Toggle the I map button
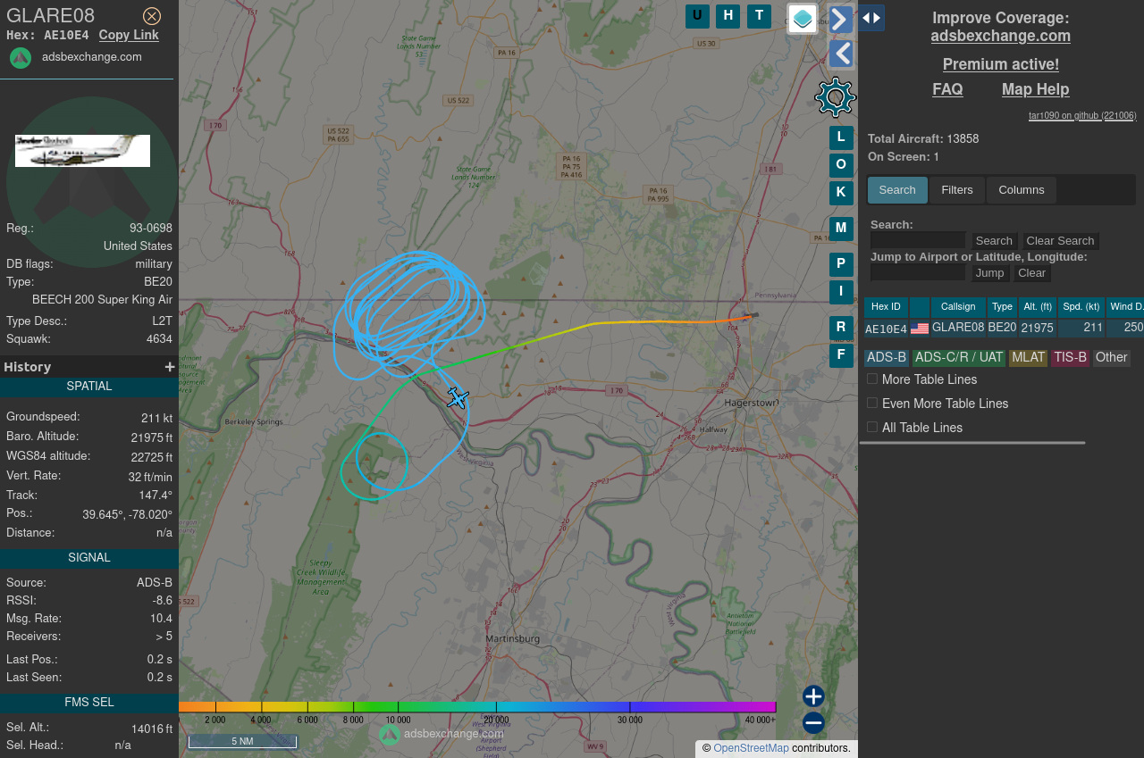 (841, 292)
